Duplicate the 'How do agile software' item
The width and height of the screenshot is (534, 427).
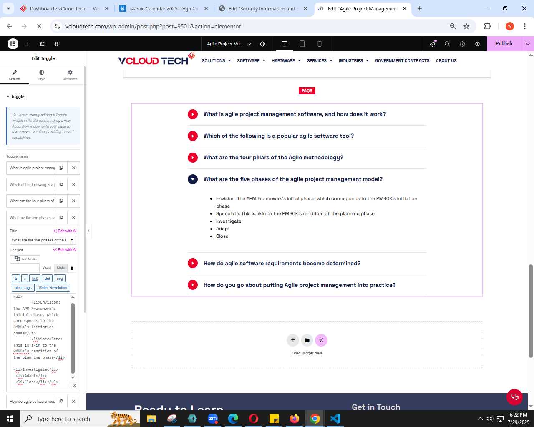coord(61,401)
